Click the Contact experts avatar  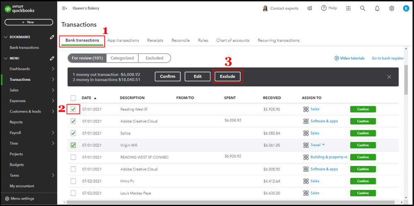[x=265, y=8]
